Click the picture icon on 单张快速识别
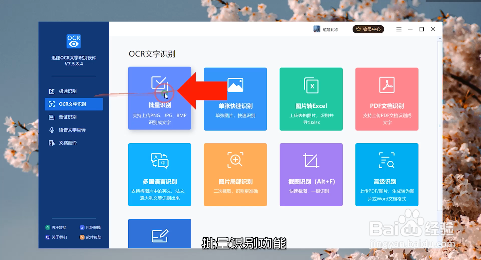 pos(235,85)
